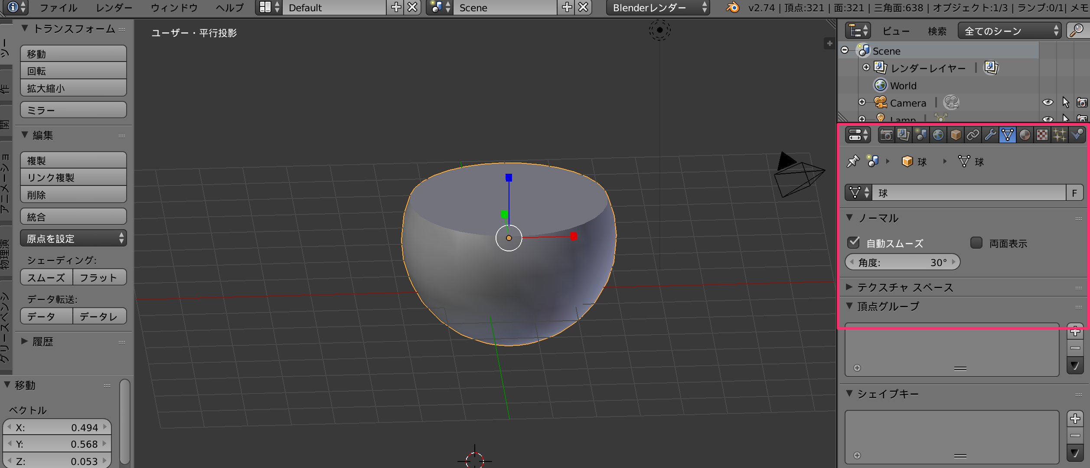Image resolution: width=1090 pixels, height=468 pixels.
Task: Toggle Camera selectability arrow icon
Action: pos(1066,103)
